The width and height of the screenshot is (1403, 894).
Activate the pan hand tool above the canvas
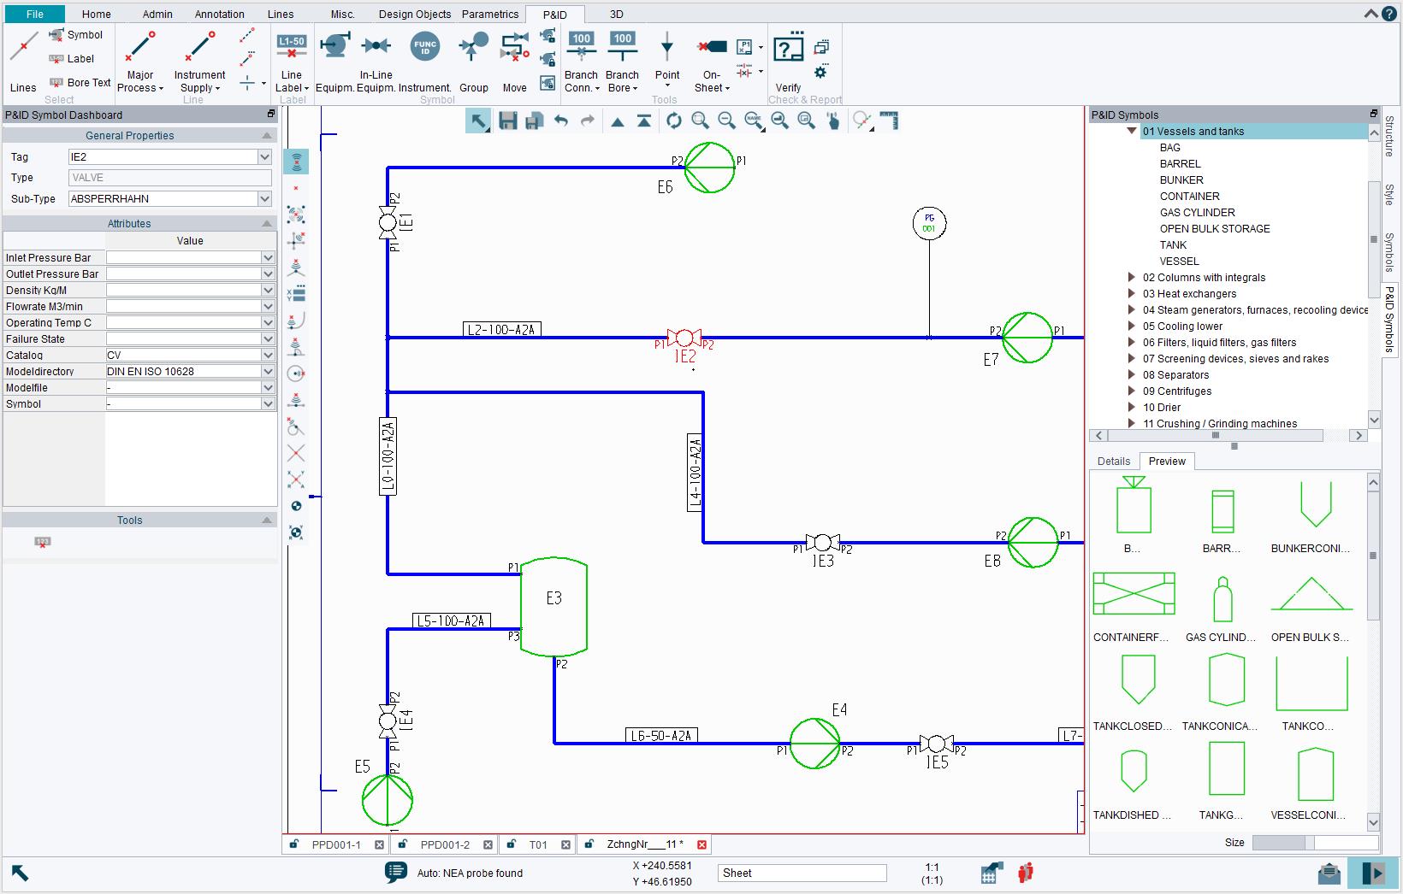(834, 121)
